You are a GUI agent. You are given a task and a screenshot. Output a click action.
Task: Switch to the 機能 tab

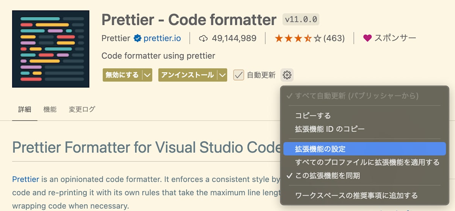[50, 110]
